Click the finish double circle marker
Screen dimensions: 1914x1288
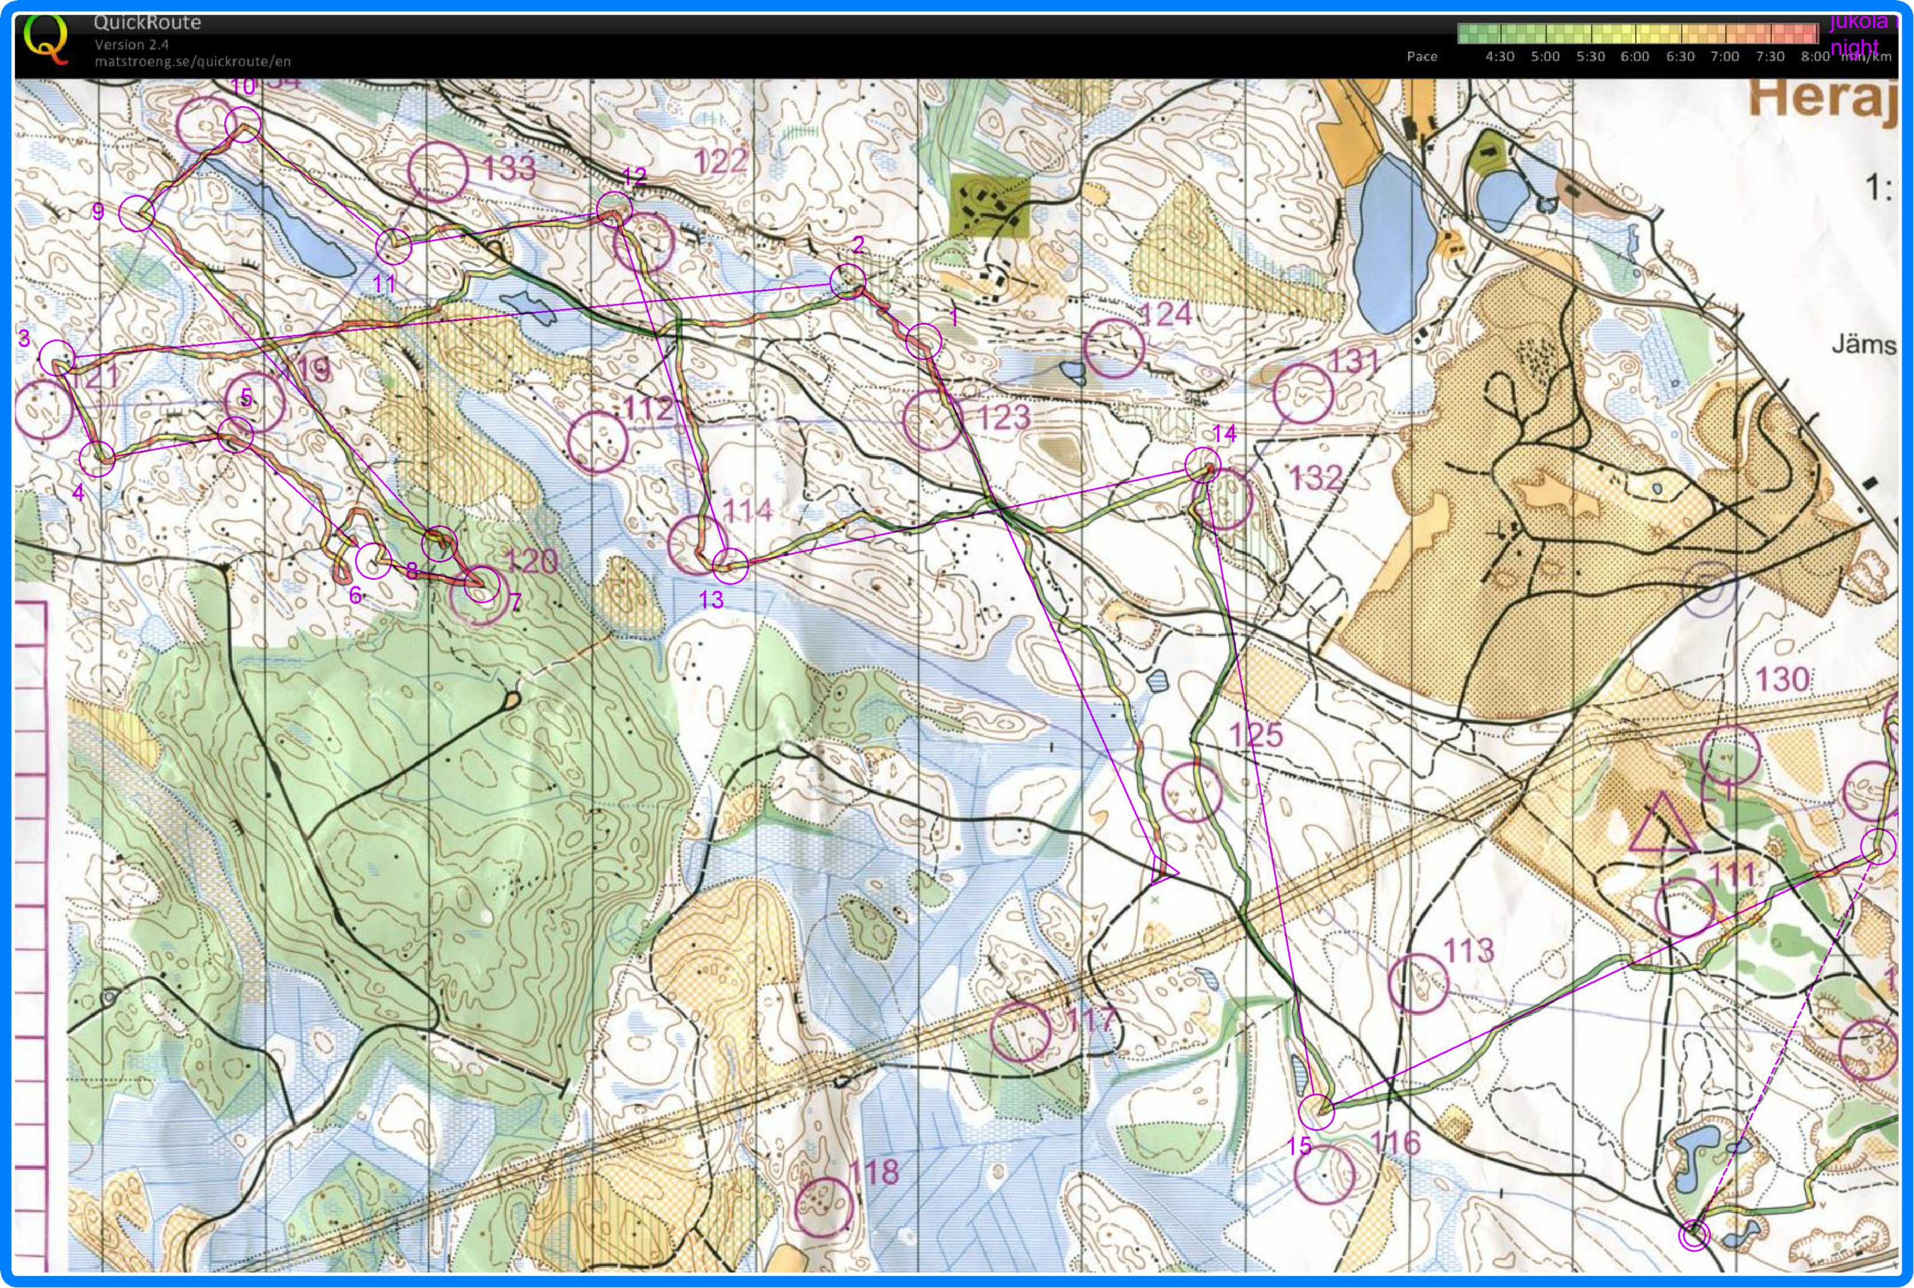click(1694, 1235)
